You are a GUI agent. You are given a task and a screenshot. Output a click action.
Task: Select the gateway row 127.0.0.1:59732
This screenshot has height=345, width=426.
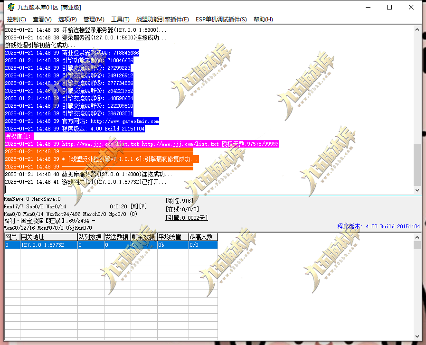[111, 245]
